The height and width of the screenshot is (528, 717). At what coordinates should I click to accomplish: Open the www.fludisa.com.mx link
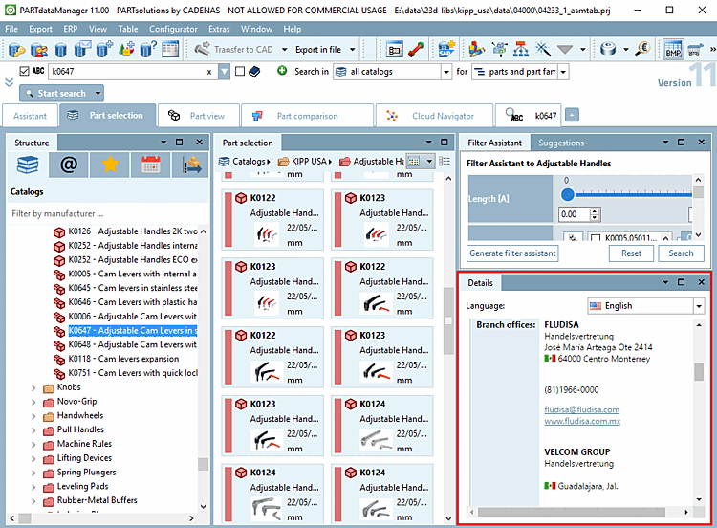(x=582, y=421)
